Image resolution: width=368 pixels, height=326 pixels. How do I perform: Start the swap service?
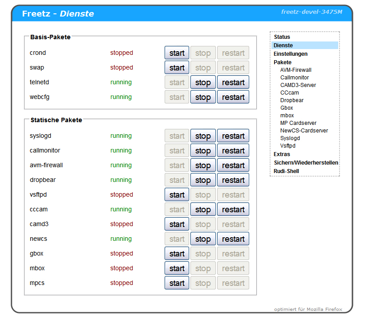pos(177,68)
